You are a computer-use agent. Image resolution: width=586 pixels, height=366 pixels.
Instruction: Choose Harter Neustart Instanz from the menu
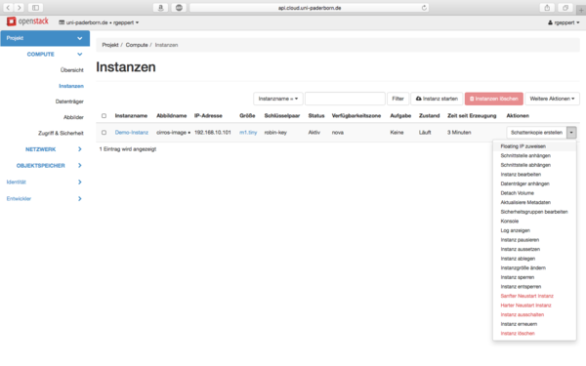535,305
